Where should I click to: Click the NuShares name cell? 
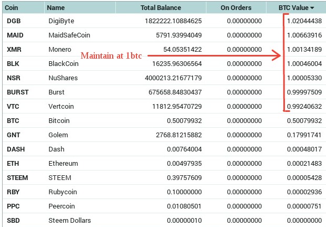click(63, 78)
